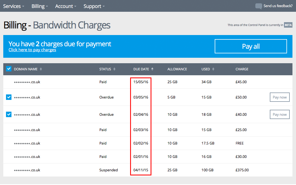Click the £375.00 charge value

coord(242,170)
